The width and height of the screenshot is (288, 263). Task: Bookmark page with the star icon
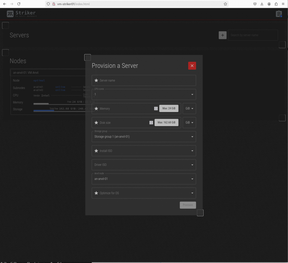225,4
